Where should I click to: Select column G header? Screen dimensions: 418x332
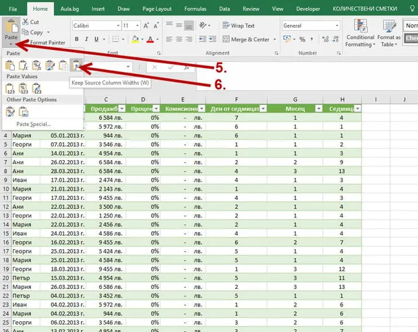[295, 100]
